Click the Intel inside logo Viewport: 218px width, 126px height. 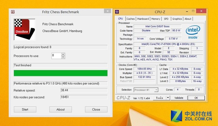pos(193,32)
